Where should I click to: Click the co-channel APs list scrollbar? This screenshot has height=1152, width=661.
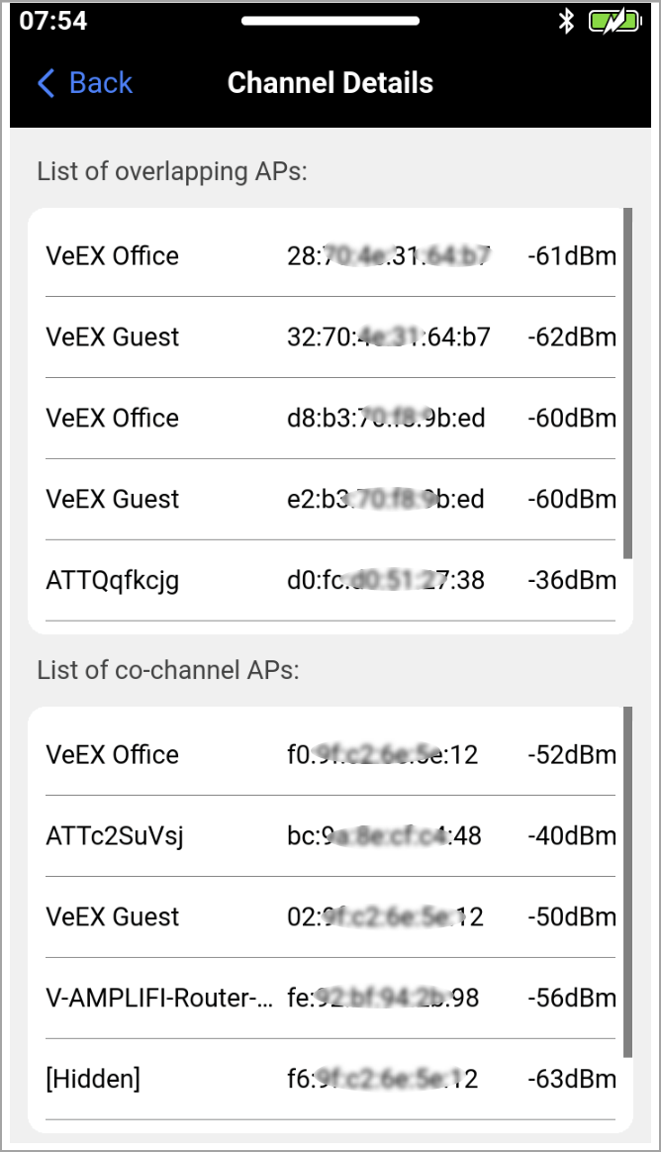tap(628, 883)
